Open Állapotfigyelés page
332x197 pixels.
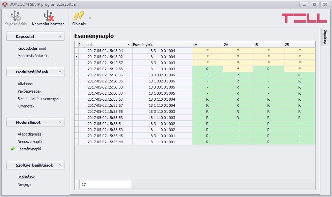click(x=29, y=134)
